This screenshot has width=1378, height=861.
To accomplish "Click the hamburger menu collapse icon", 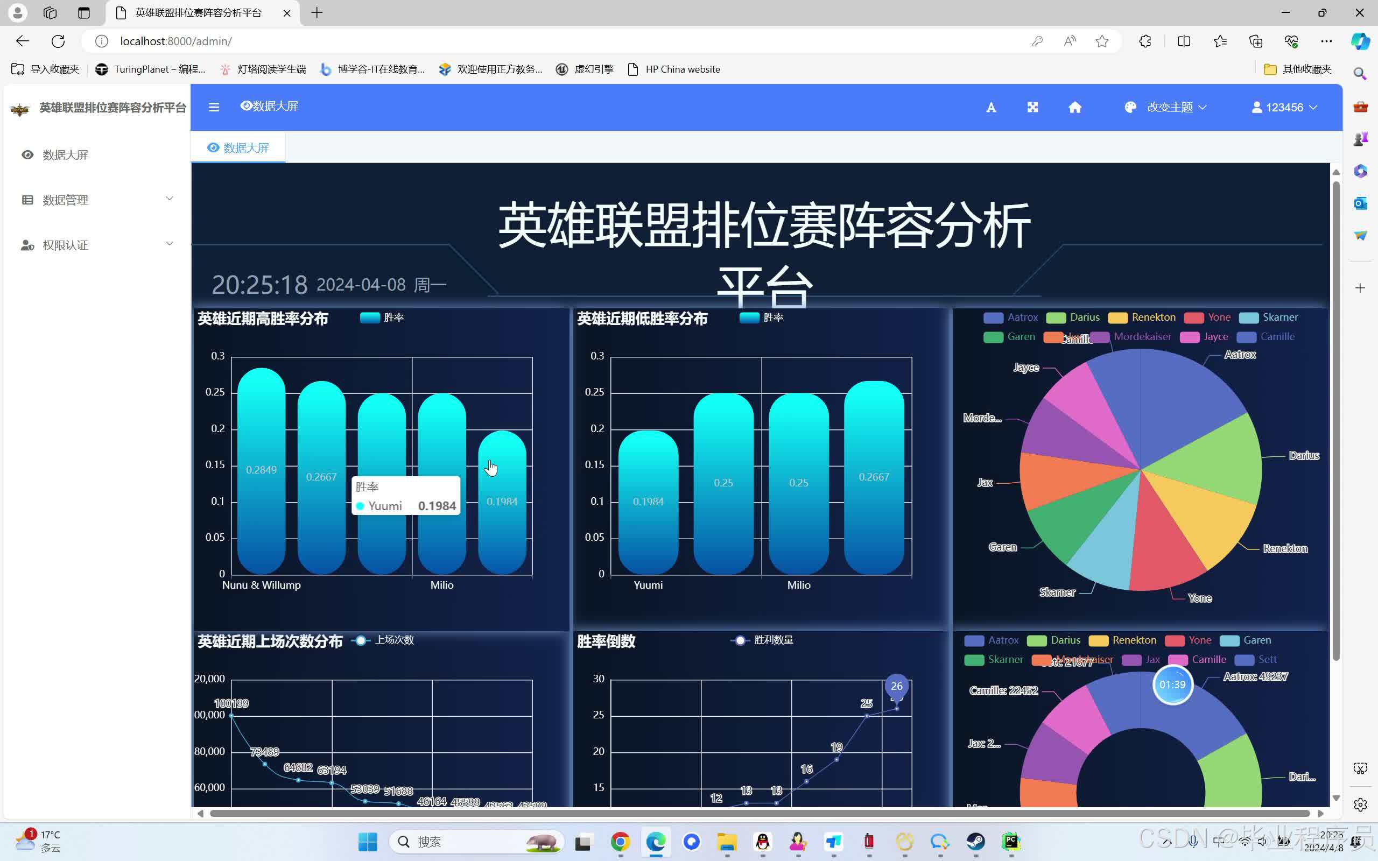I will tap(214, 107).
